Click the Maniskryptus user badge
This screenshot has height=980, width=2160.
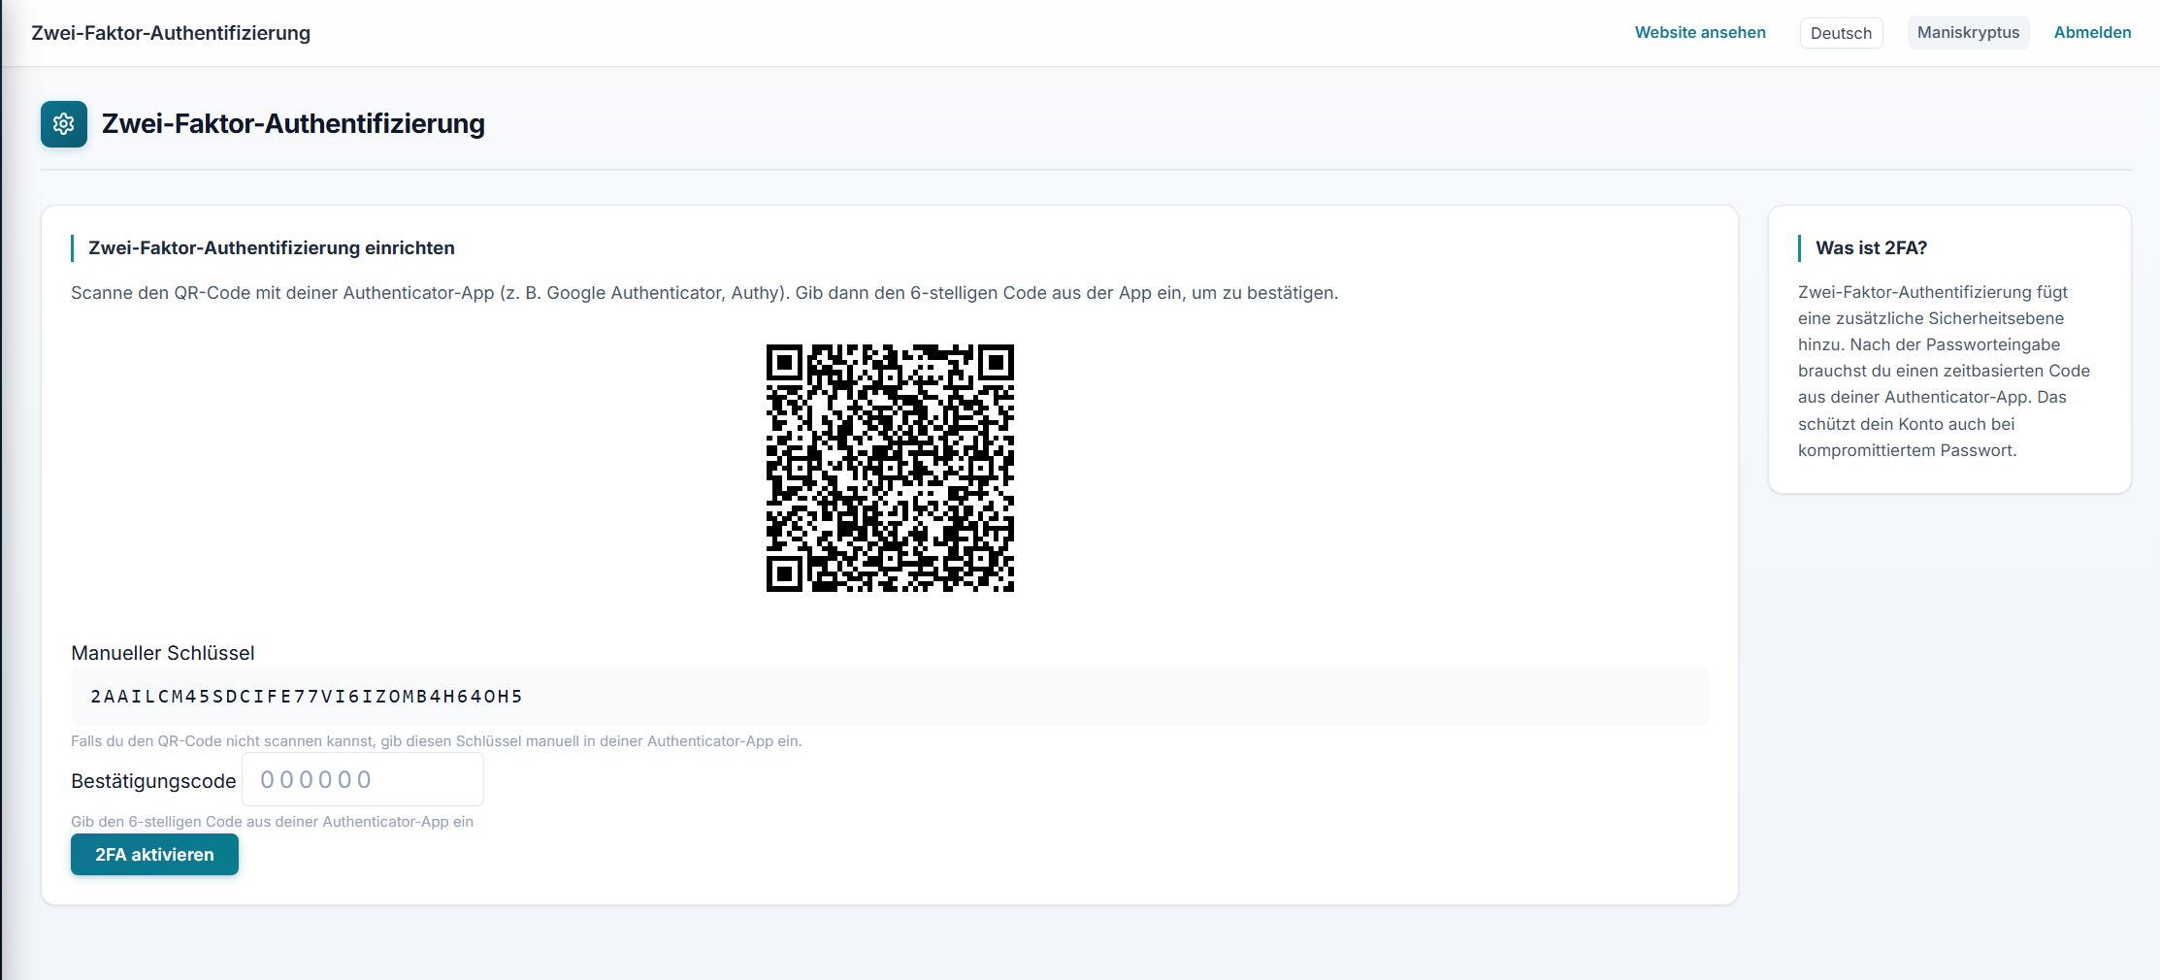[1968, 33]
